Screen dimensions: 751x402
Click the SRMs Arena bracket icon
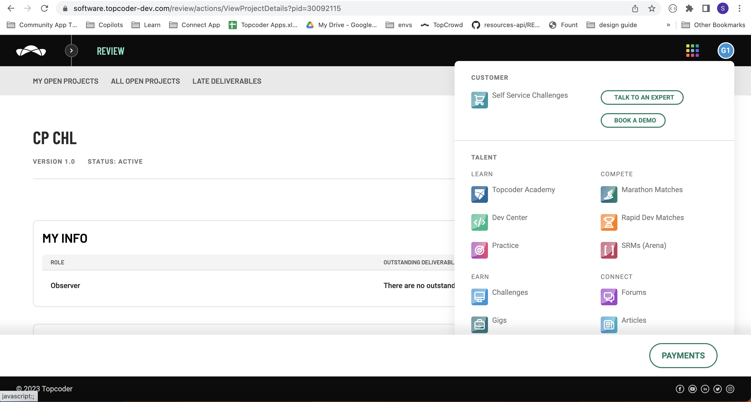coord(609,250)
